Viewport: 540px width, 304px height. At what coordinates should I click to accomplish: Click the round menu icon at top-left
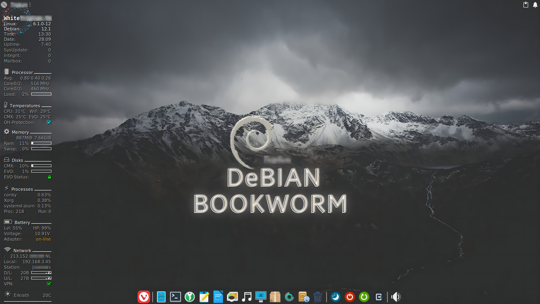(4, 4)
